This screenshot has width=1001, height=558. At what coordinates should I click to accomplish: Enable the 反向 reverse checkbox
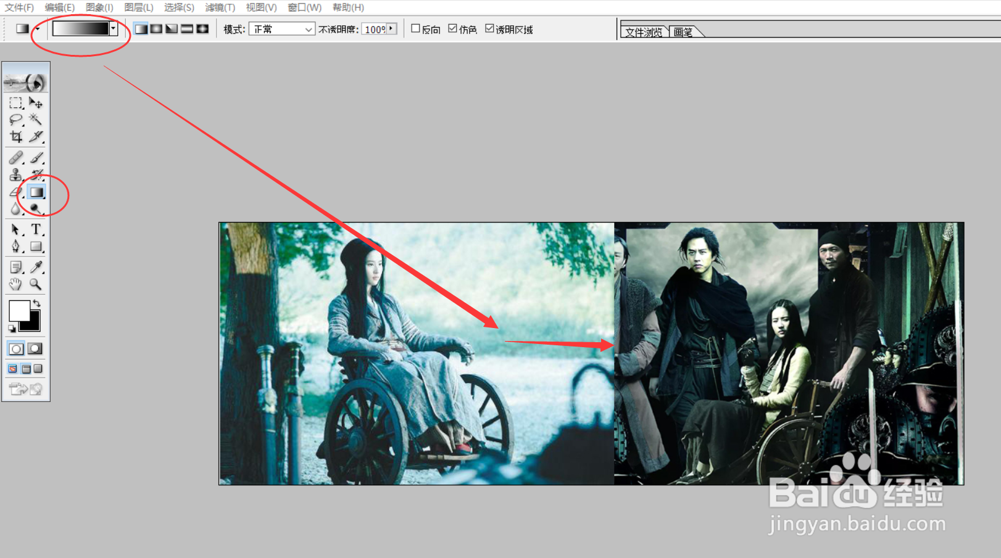[415, 28]
